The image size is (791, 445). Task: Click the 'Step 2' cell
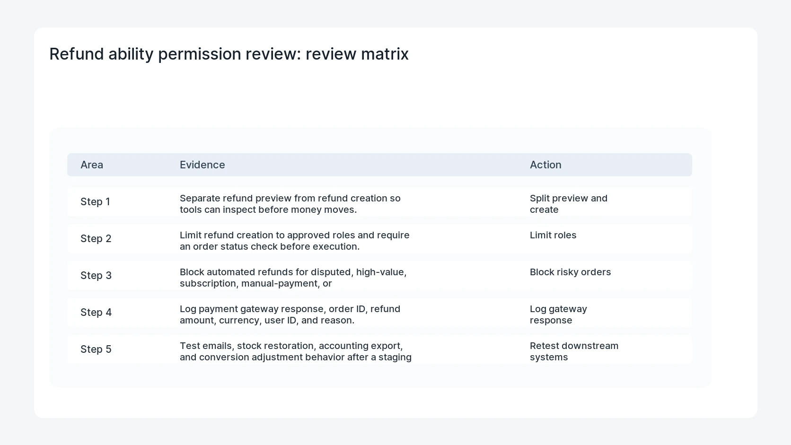pyautogui.click(x=96, y=238)
